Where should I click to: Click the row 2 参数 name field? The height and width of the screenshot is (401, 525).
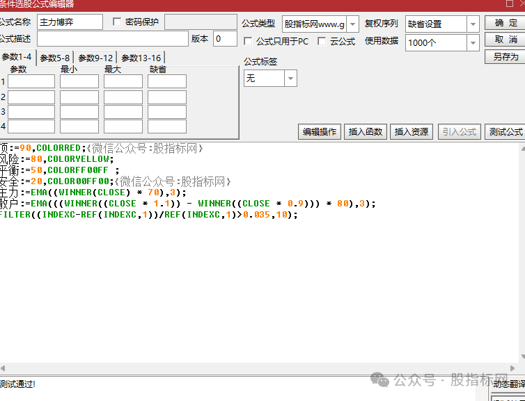point(31,97)
